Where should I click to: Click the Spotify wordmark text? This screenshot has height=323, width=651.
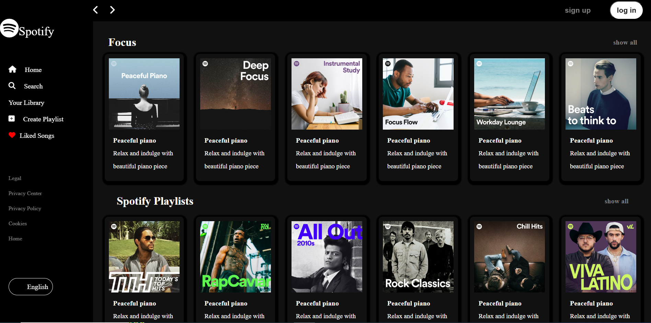(36, 32)
